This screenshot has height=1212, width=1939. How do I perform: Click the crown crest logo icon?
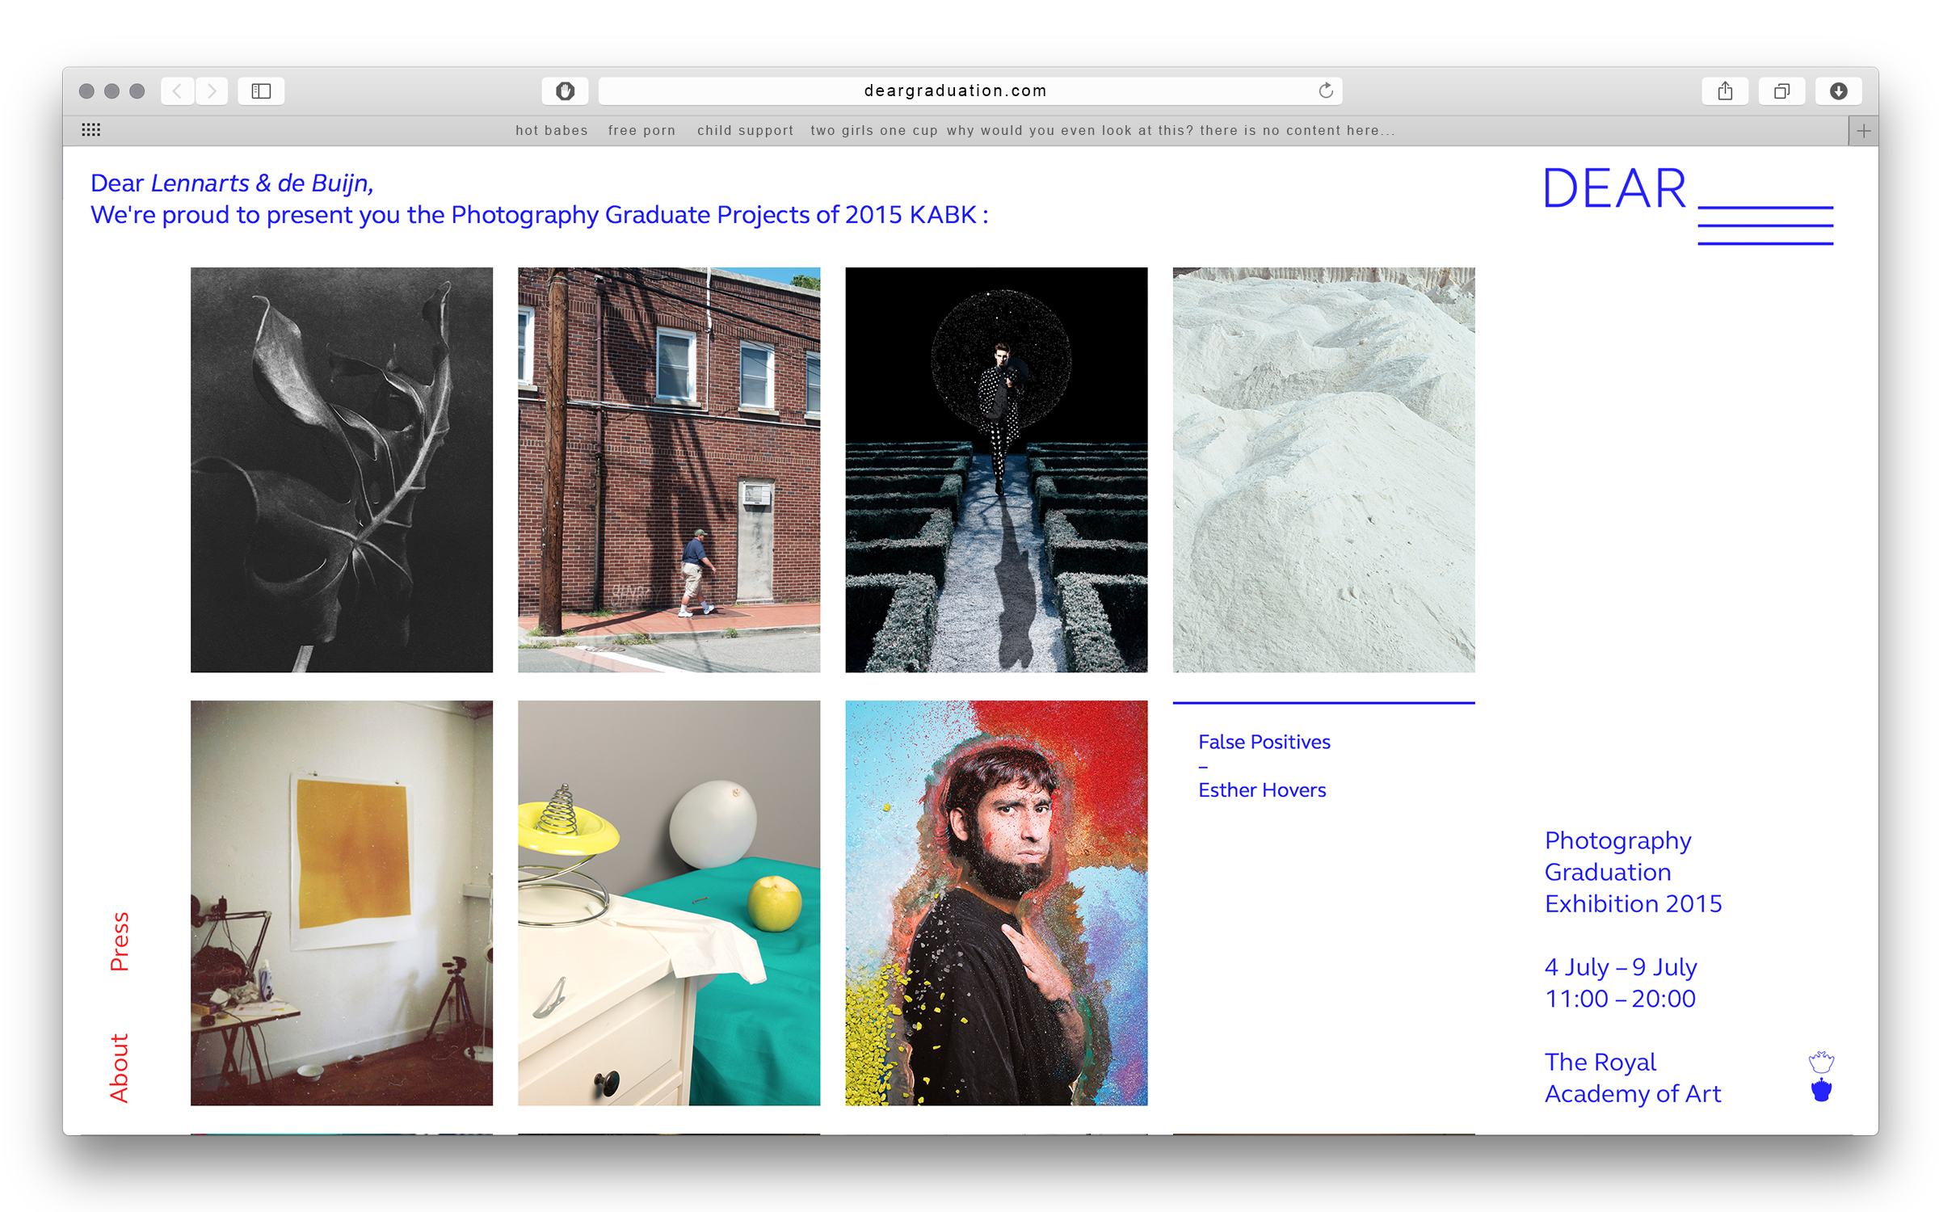coord(1821,1076)
